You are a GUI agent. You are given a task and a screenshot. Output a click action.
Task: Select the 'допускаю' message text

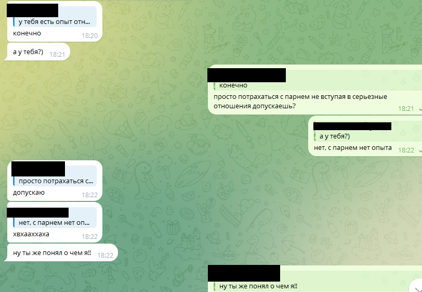29,193
